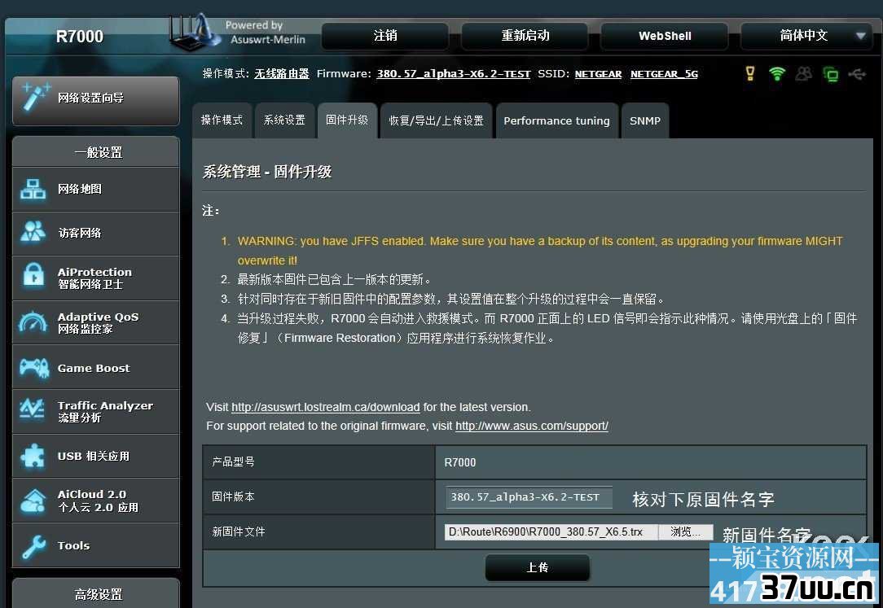Select the guest network people icon

(x=33, y=232)
